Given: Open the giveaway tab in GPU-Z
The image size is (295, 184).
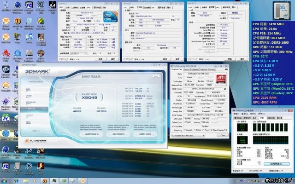Looking at the screenshot, I should 208,69.
